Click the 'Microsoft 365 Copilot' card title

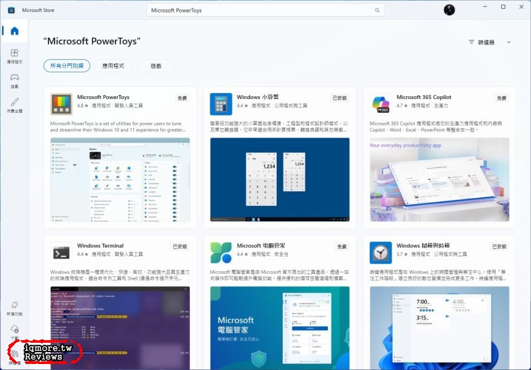click(424, 97)
